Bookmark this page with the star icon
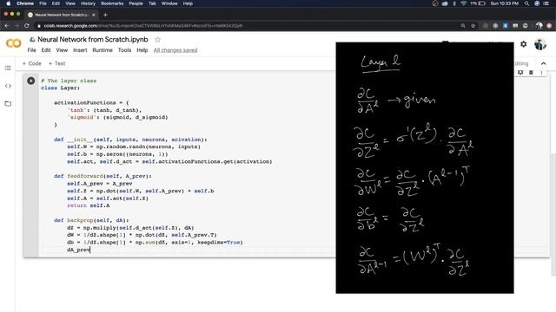556x312 pixels. [473, 26]
